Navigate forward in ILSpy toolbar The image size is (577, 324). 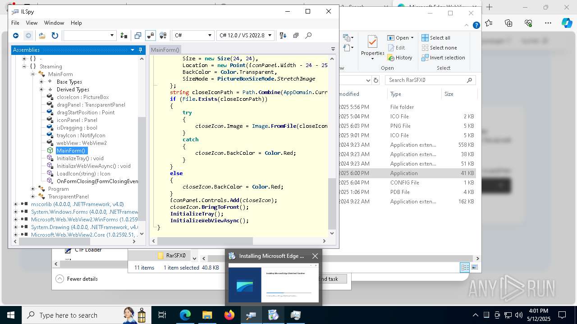click(x=28, y=35)
